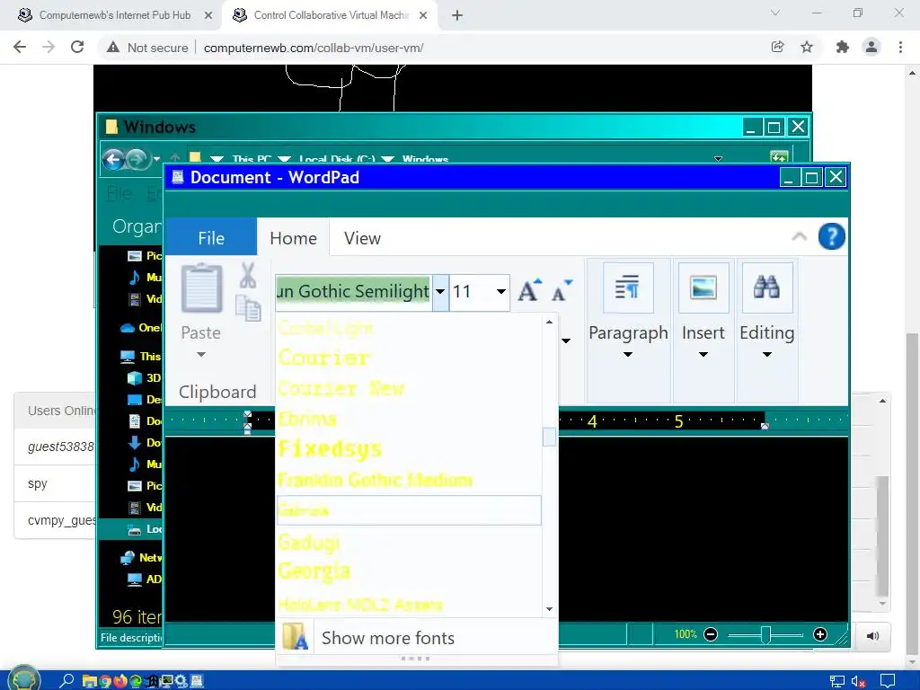Click the browser reload icon
The height and width of the screenshot is (690, 920).
tap(77, 47)
